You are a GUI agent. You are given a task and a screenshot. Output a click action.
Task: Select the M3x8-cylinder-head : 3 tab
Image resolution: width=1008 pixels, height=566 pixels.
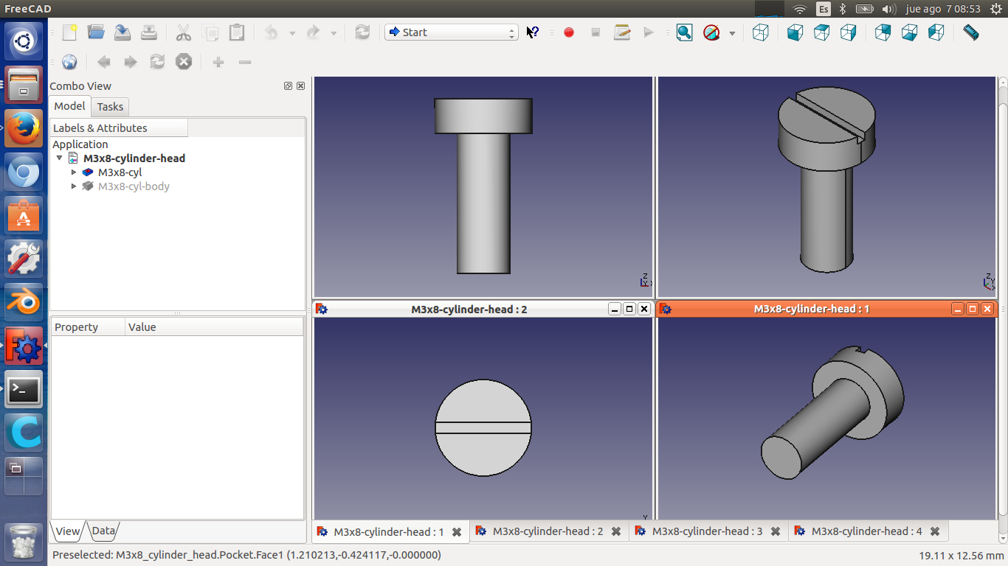(707, 531)
